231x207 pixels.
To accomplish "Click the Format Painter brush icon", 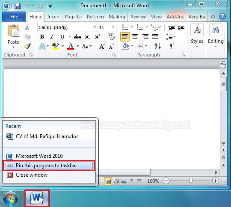I will tap(27, 46).
